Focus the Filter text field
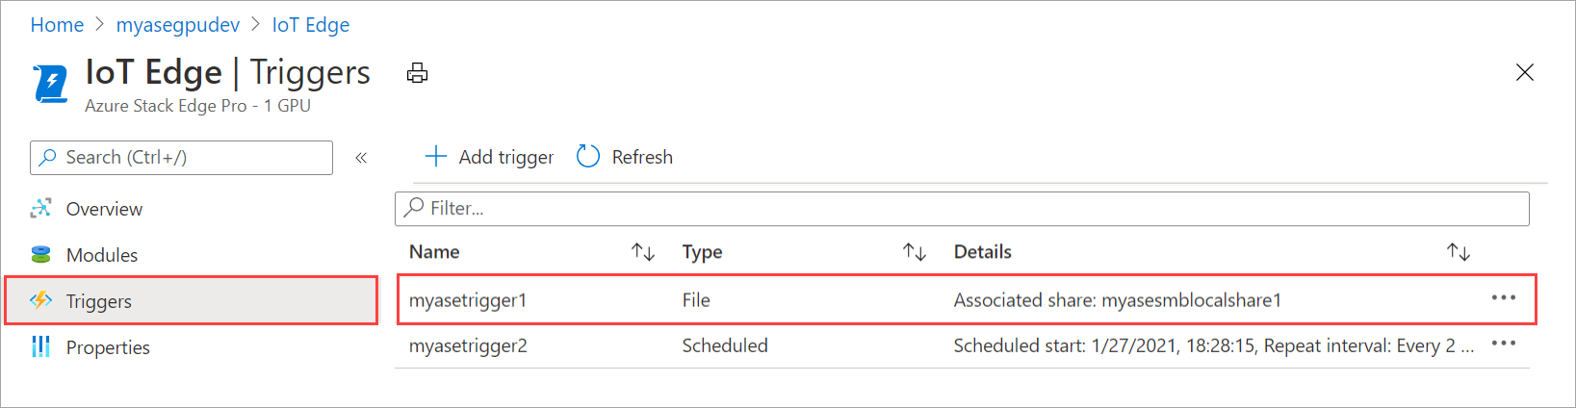Screen dimensions: 1576x408 962,209
